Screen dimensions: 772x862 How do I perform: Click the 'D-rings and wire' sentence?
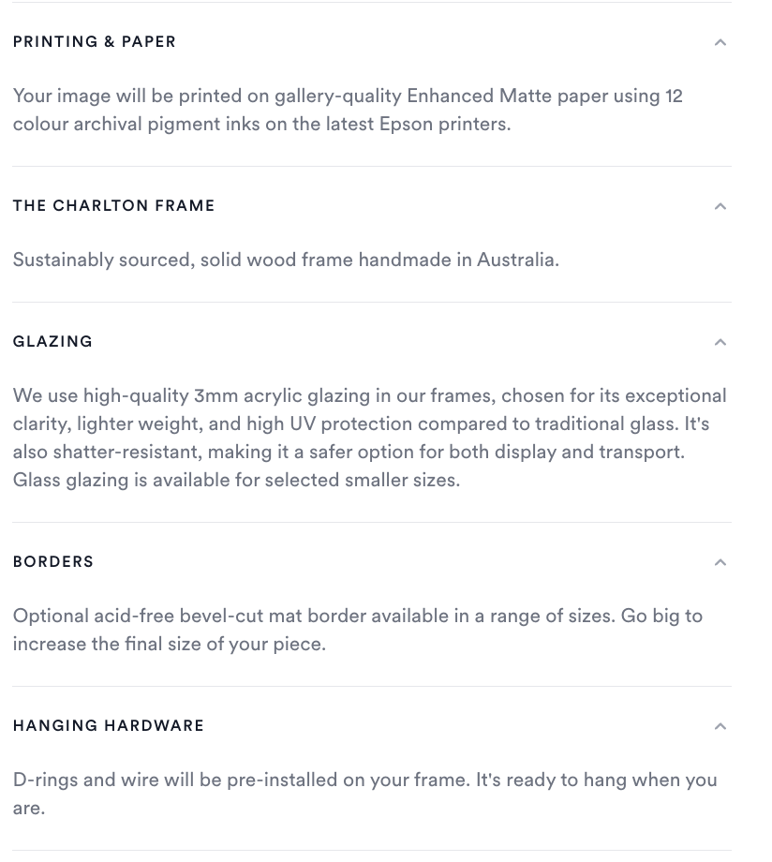[x=242, y=780]
